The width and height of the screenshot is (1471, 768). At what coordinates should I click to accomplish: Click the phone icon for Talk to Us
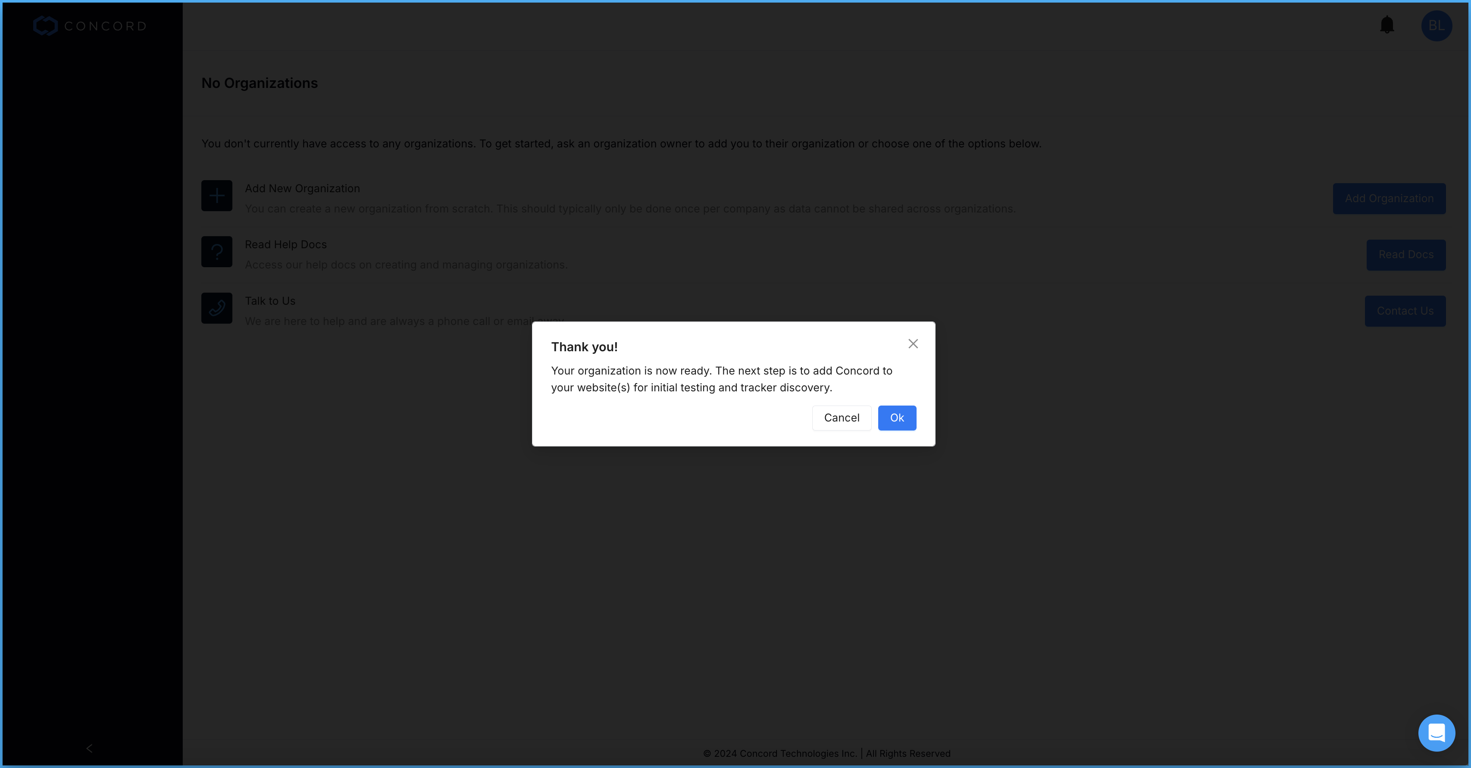[216, 308]
